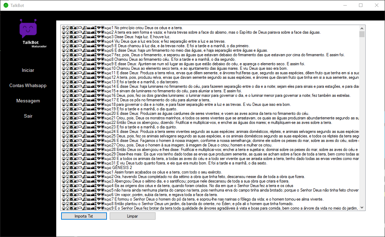Click the line 'Então Deus os abençoou, dizendo: Frutificai'

coord(197,122)
